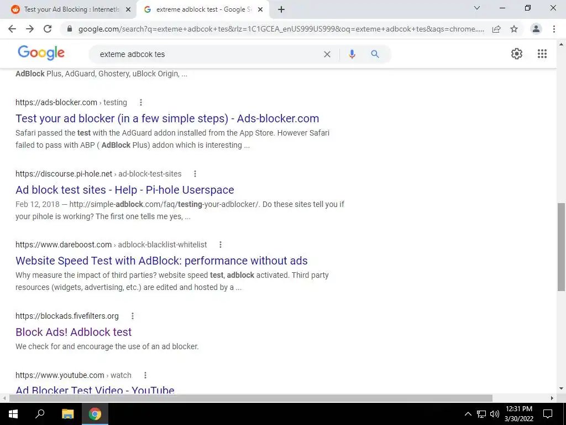The width and height of the screenshot is (566, 425).
Task: Open the tab search chevron
Action: click(477, 8)
